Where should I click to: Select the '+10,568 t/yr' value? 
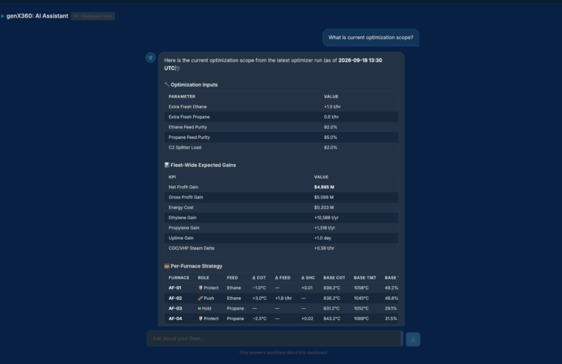coord(326,218)
